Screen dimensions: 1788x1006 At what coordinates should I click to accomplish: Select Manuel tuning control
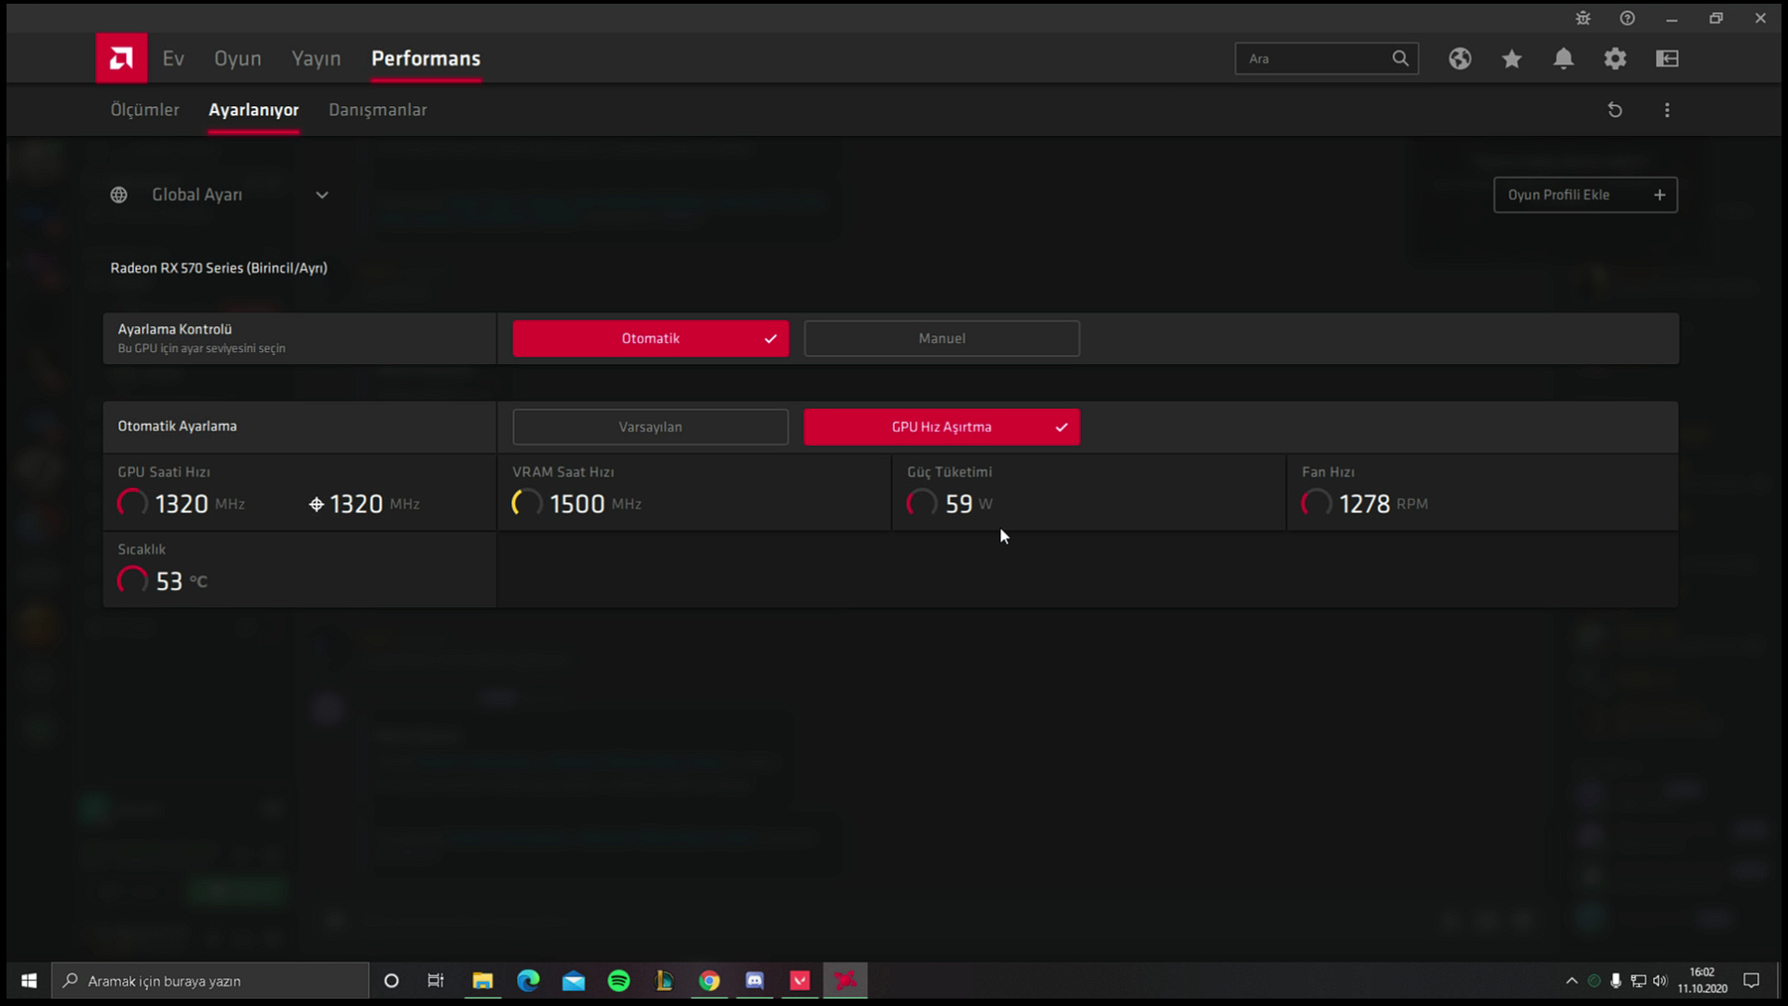coord(941,338)
